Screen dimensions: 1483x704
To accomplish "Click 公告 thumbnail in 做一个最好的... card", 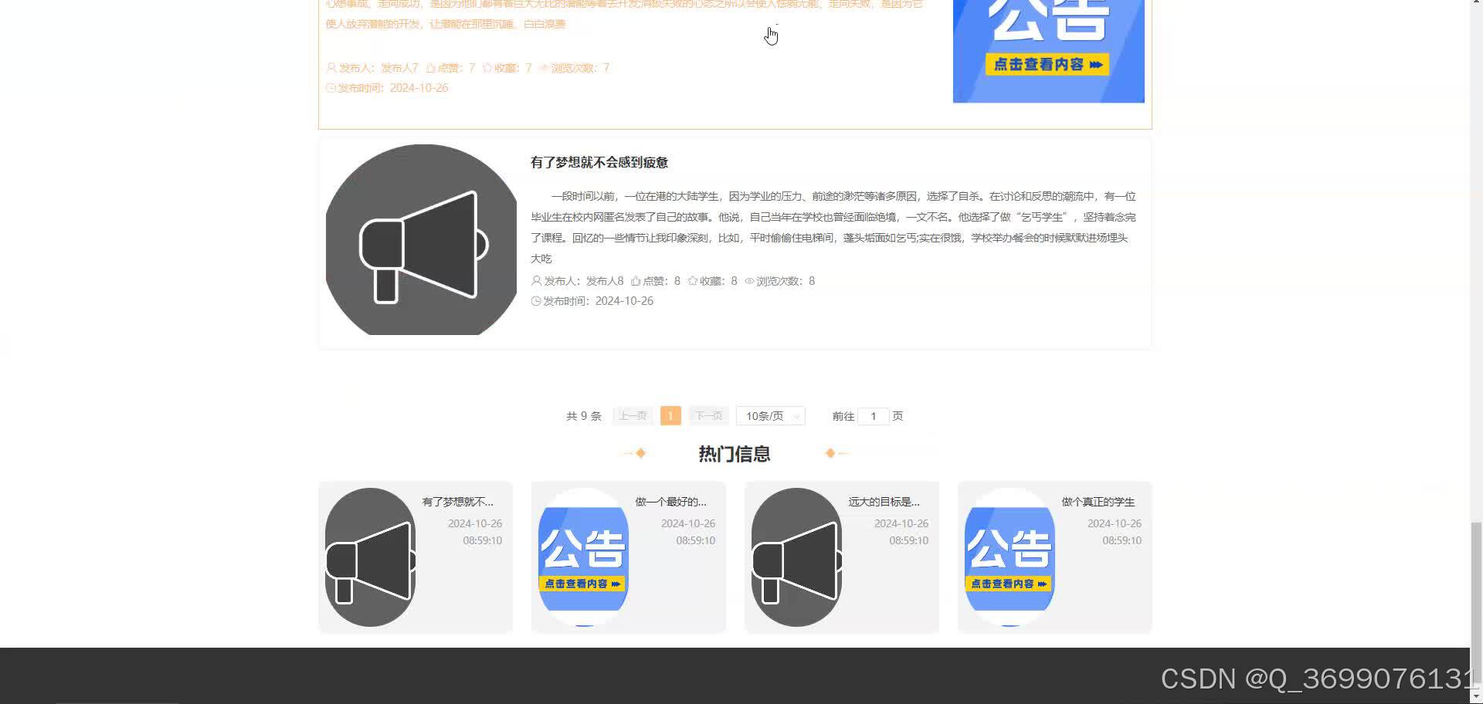I will (584, 557).
